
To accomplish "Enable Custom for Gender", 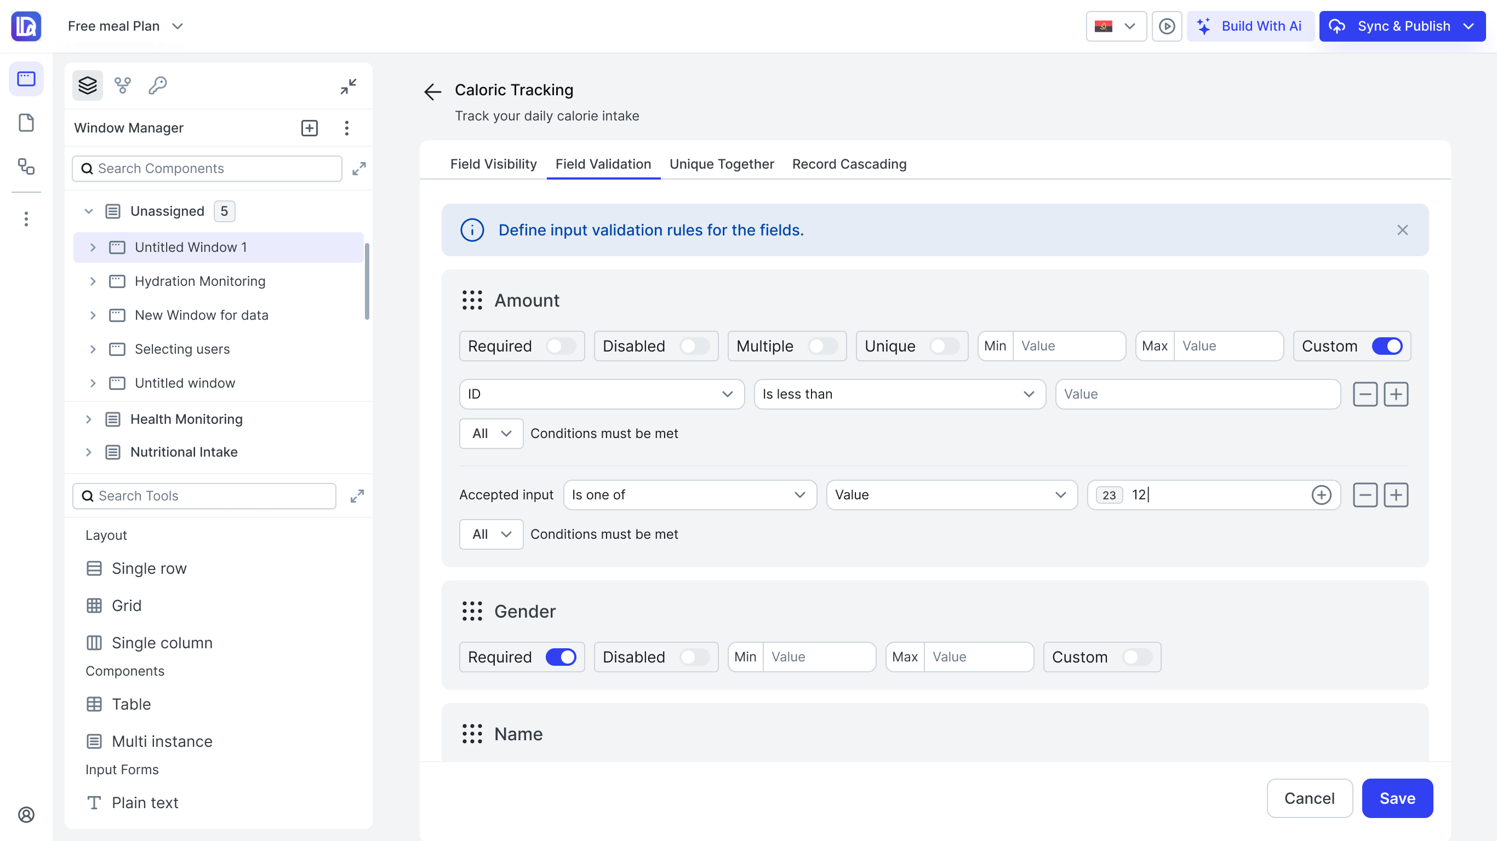I will coord(1138,657).
